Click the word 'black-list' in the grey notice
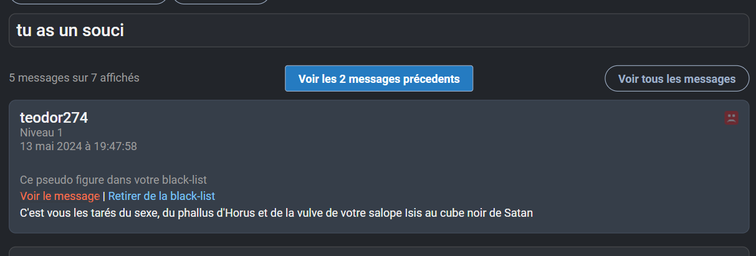756x256 pixels. coord(184,180)
